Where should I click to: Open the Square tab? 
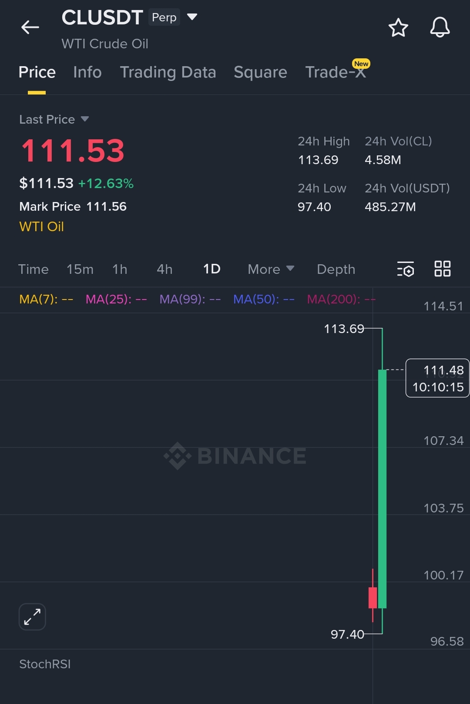point(260,72)
